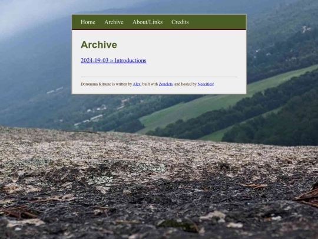This screenshot has width=318, height=239.
Task: Open the About/Links page
Action: click(147, 22)
